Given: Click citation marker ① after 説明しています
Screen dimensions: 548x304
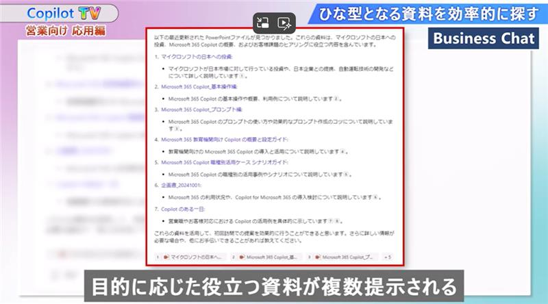Looking at the screenshot, I should [242, 76].
